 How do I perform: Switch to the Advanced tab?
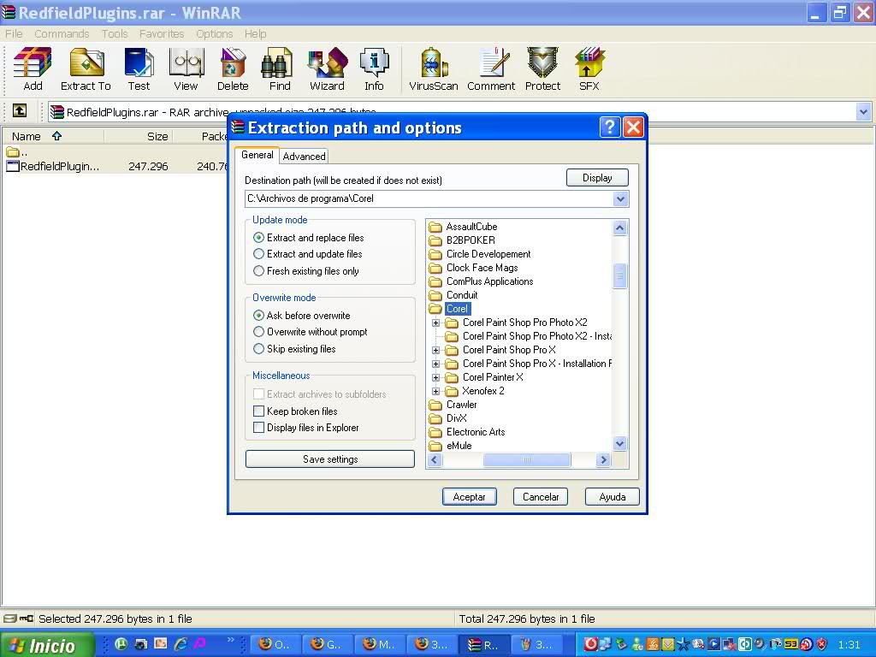pyautogui.click(x=304, y=157)
